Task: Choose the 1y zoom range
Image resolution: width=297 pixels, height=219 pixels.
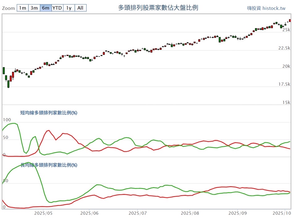Action: (x=69, y=8)
